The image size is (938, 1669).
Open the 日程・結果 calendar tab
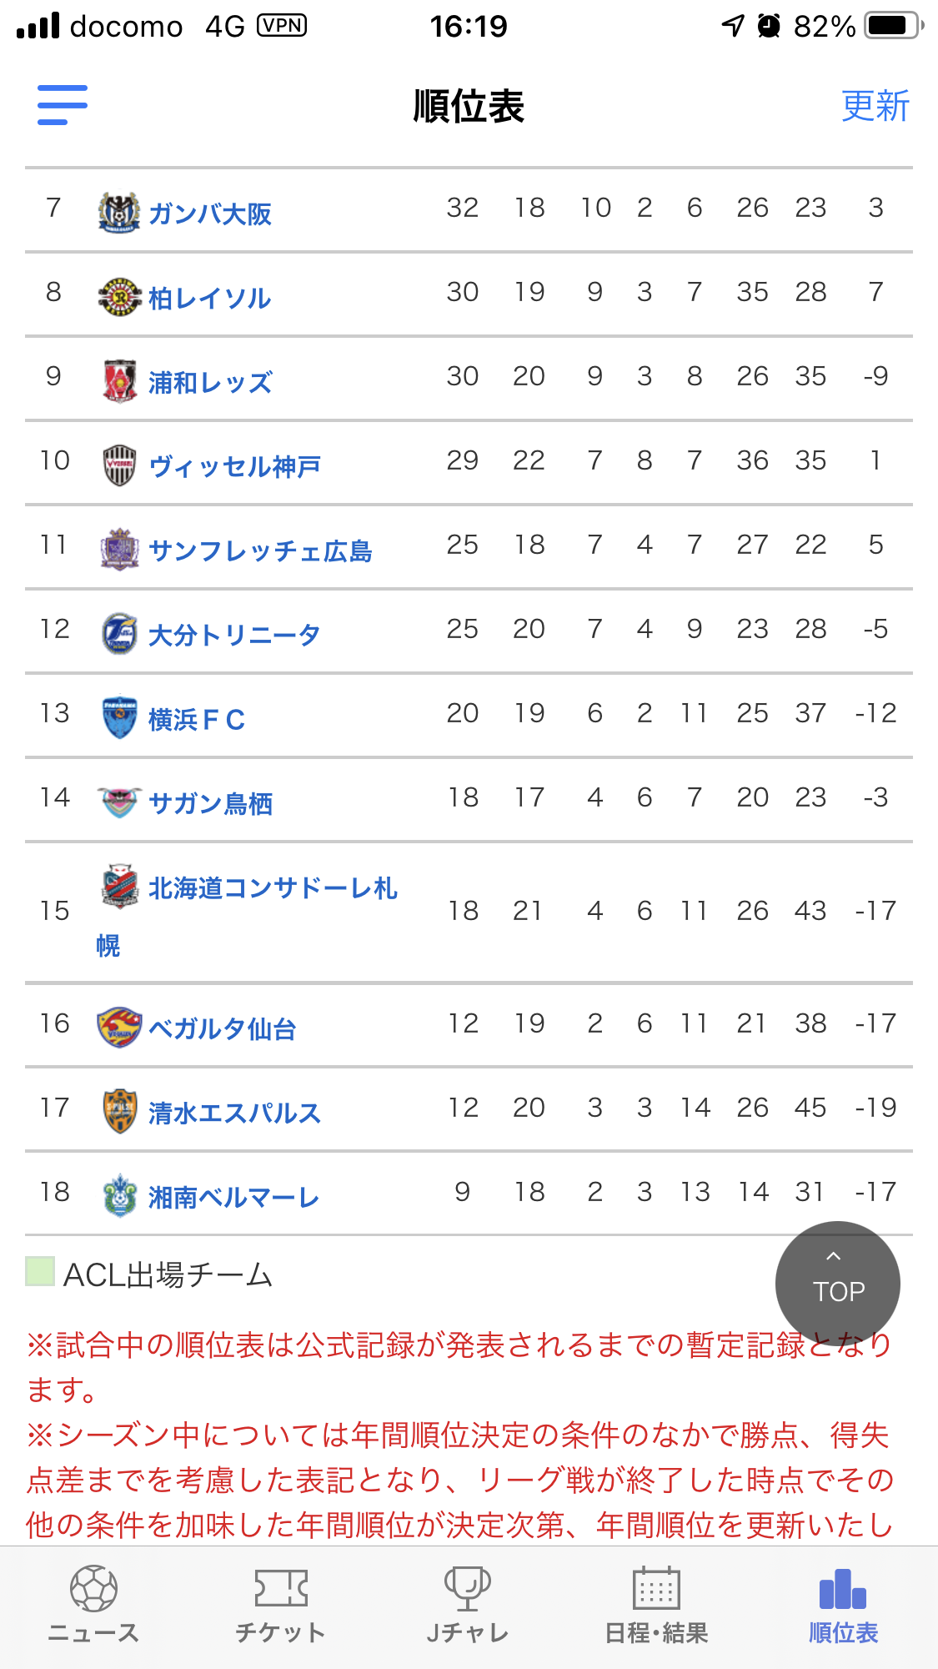[656, 1605]
